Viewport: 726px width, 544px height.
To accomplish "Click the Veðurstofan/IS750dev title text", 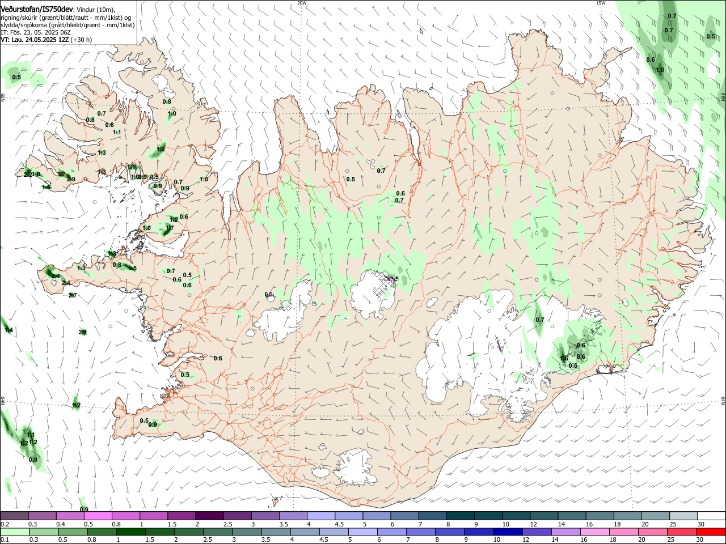I will click(37, 9).
